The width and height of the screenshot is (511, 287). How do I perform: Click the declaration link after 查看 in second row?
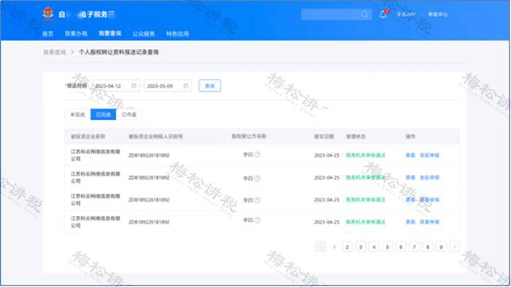point(429,177)
